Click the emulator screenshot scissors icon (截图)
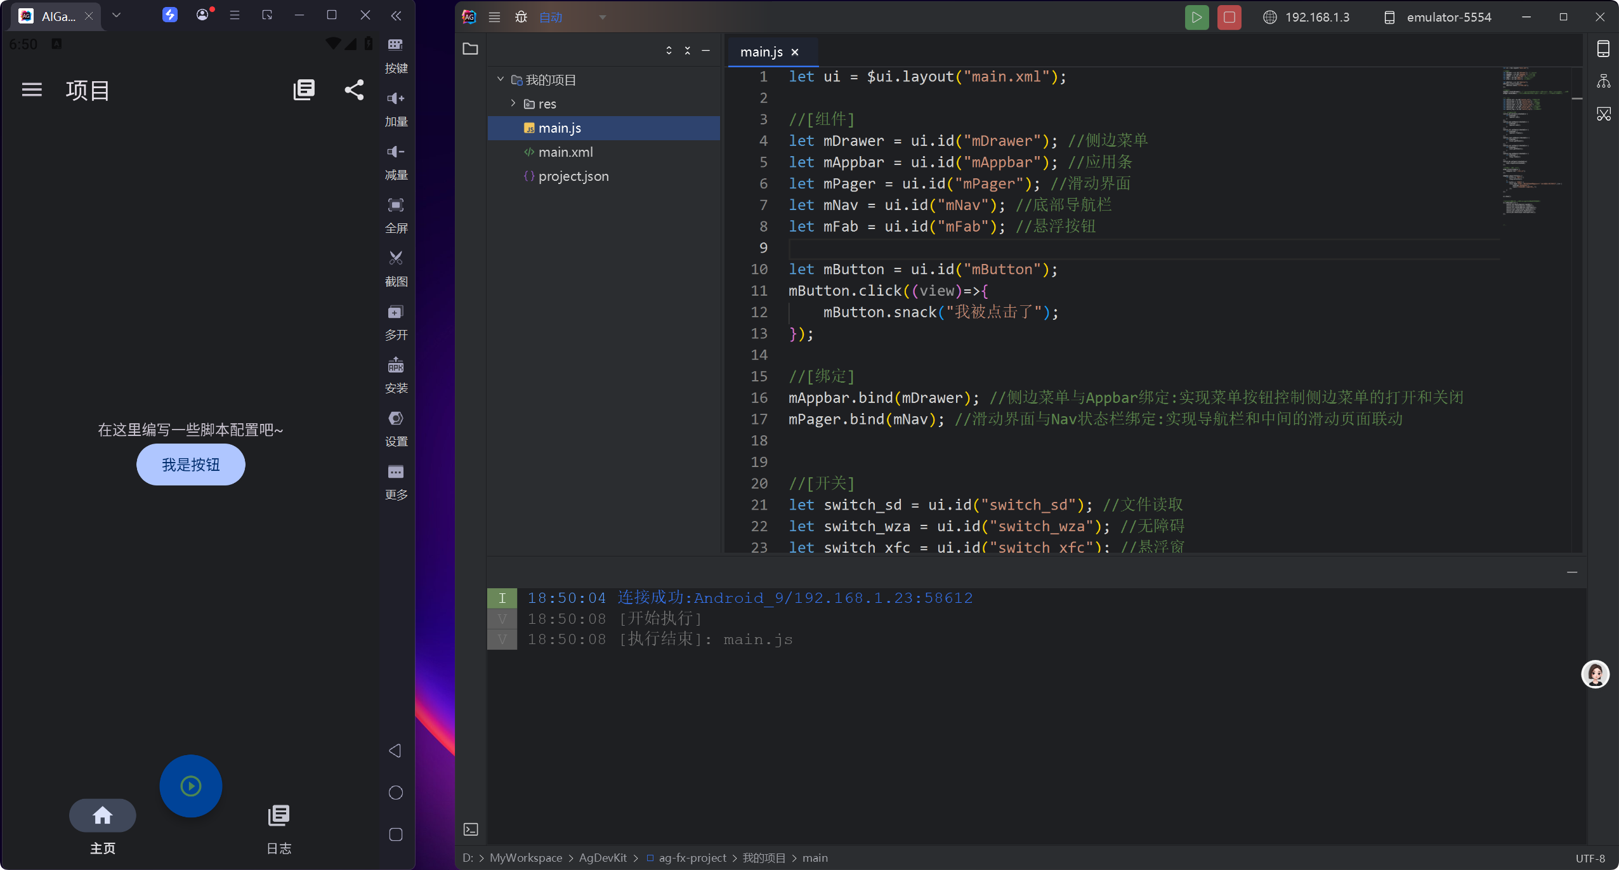 396,258
